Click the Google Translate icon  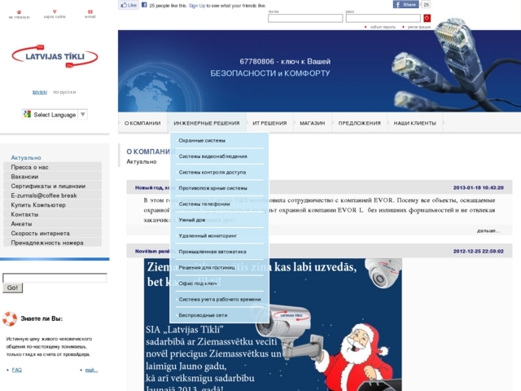coord(27,114)
